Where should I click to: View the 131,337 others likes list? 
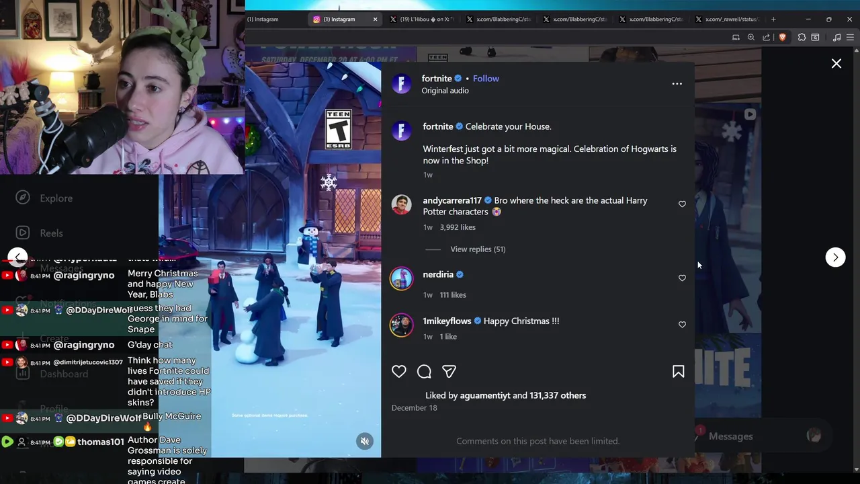[x=558, y=395]
